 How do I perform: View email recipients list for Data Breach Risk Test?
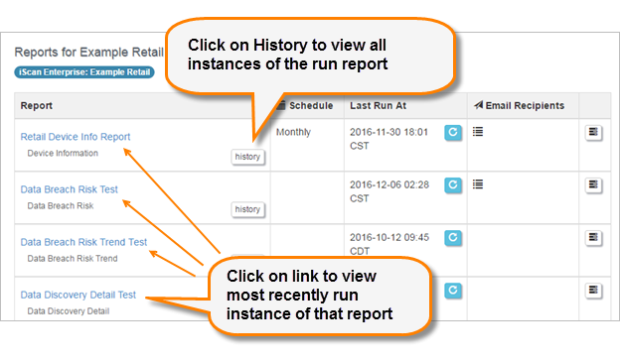pyautogui.click(x=478, y=184)
